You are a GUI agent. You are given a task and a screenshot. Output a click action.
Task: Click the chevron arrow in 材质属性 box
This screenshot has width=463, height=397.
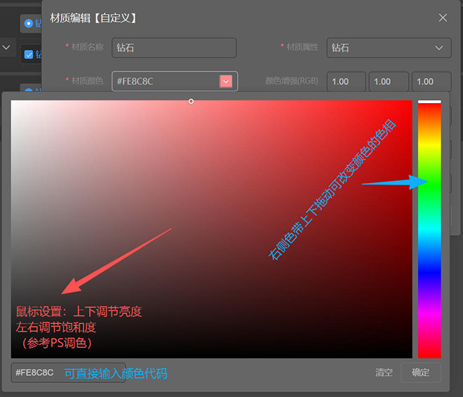point(440,48)
